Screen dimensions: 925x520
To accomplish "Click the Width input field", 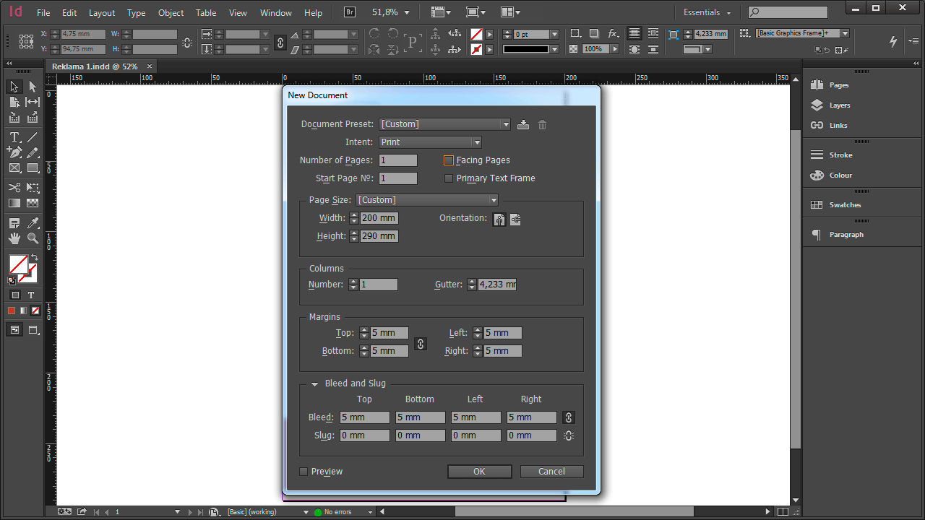I will click(x=379, y=218).
